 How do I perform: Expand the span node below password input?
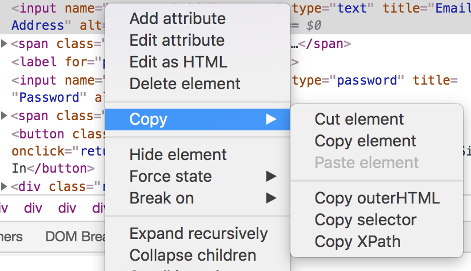click(x=4, y=115)
